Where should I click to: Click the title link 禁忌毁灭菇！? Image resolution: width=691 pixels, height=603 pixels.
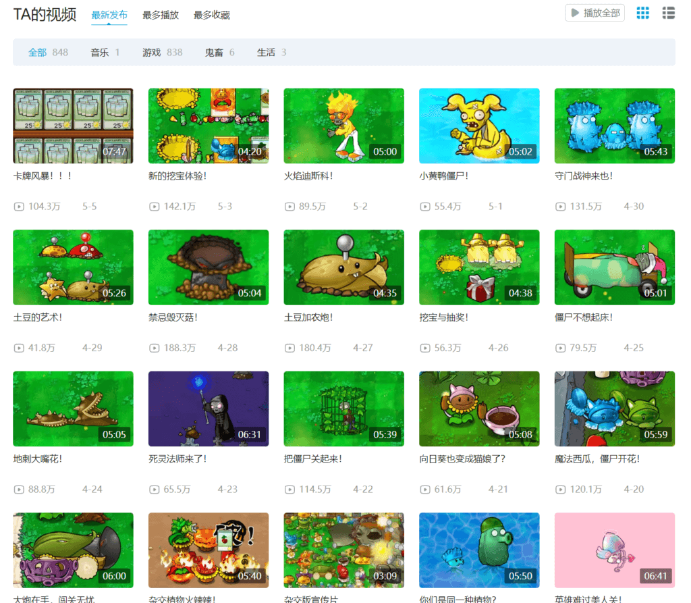173,317
